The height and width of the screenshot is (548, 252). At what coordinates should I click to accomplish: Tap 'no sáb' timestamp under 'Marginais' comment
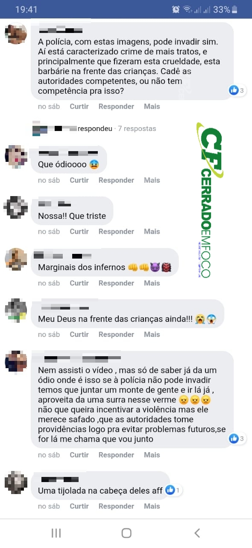tap(49, 283)
